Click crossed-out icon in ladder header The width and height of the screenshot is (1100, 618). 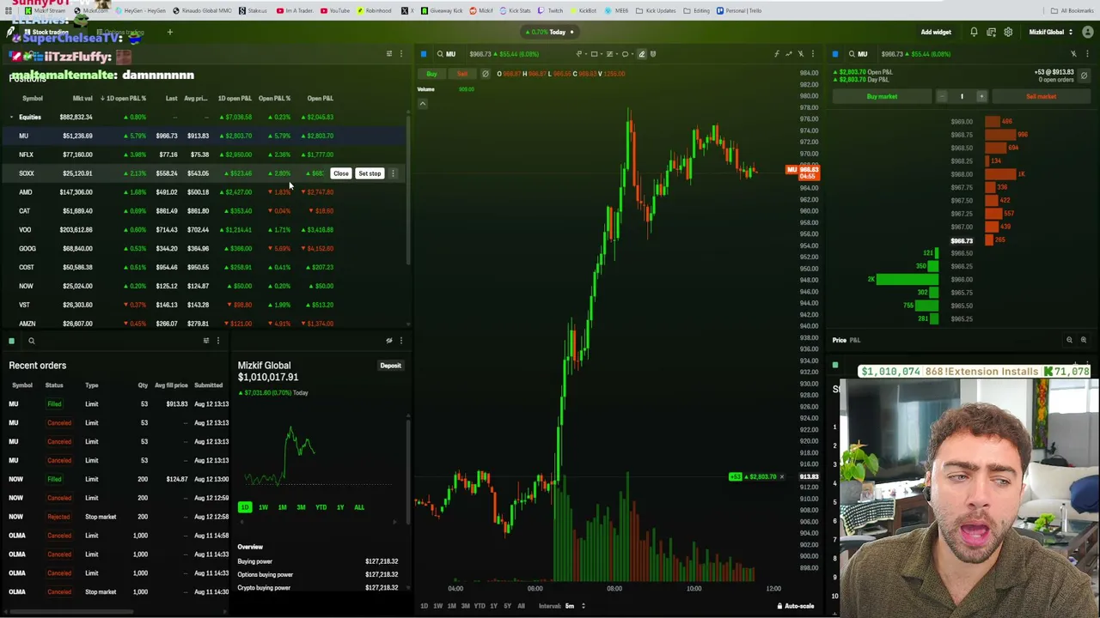pyautogui.click(x=1073, y=54)
